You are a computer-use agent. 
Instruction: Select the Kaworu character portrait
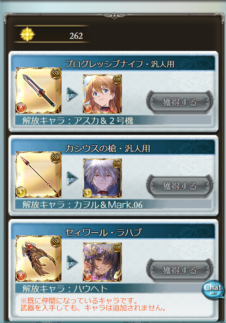pyautogui.click(x=102, y=178)
